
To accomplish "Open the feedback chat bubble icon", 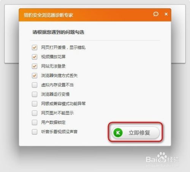I will point(156,14).
